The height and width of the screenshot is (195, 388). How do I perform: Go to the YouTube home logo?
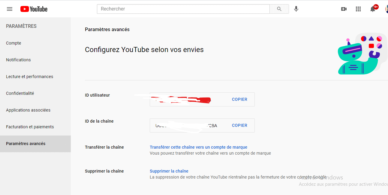(34, 9)
